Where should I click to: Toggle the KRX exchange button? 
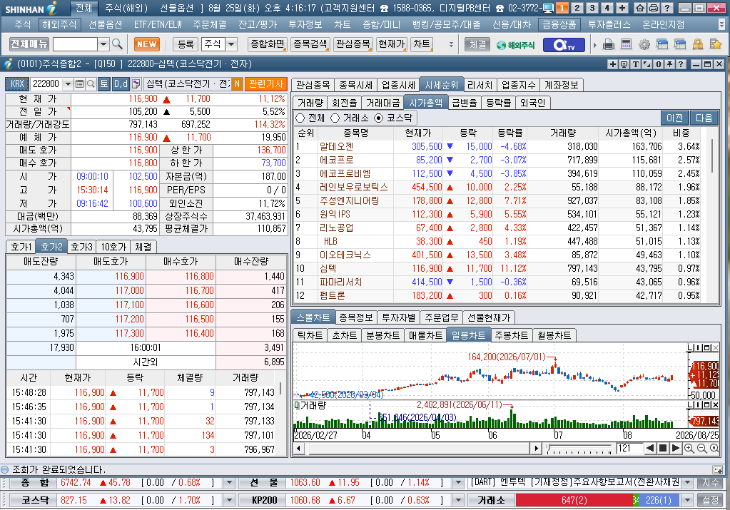[17, 83]
